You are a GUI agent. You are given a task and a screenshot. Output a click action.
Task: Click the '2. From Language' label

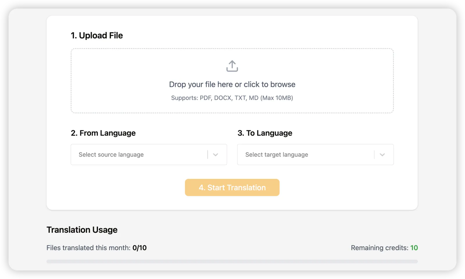pos(103,133)
